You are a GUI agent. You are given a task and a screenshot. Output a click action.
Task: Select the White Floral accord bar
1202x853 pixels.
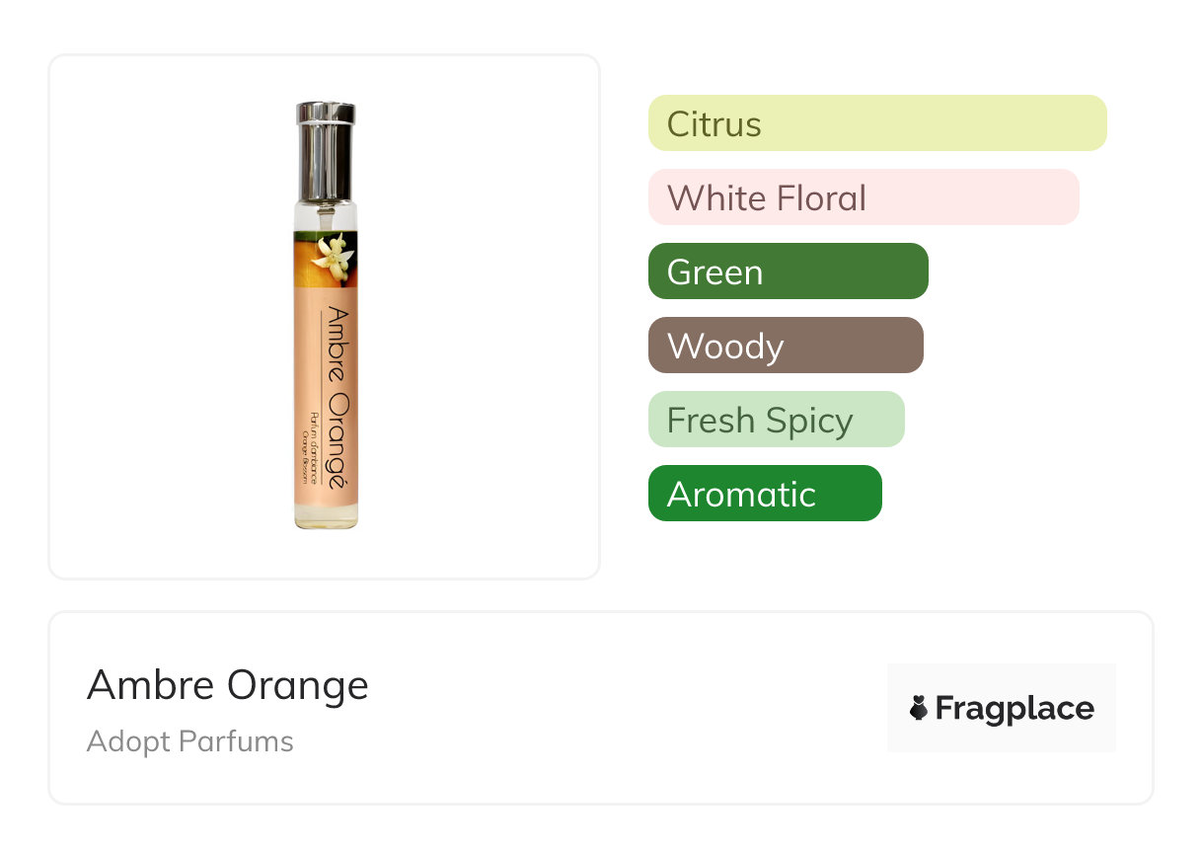point(864,197)
